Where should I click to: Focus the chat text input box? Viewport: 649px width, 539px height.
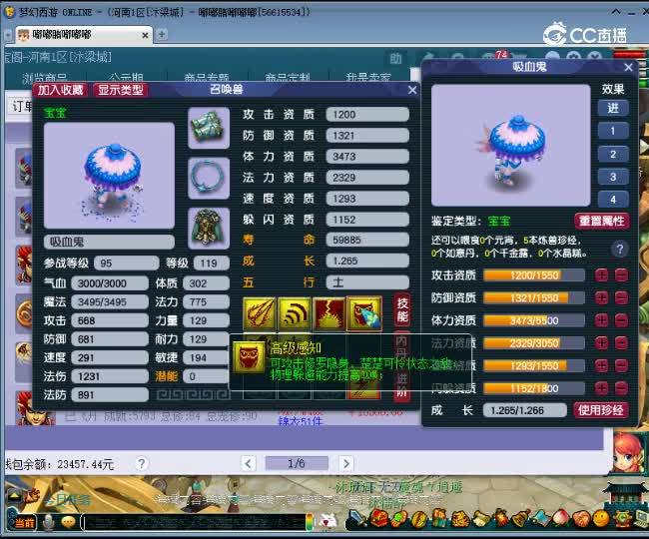tap(194, 522)
